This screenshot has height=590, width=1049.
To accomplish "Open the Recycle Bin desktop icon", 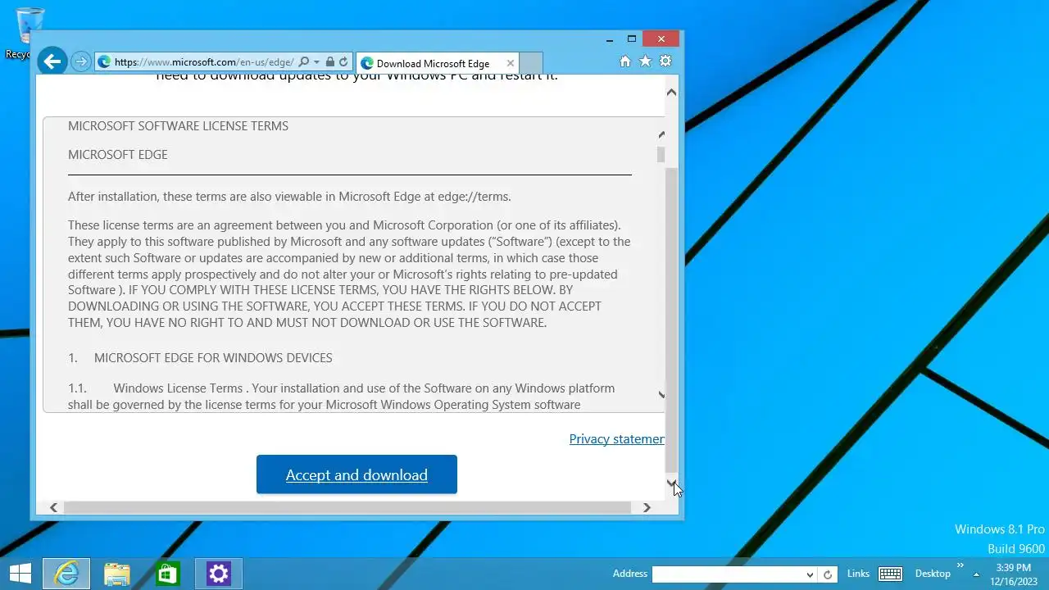I will pos(30,33).
